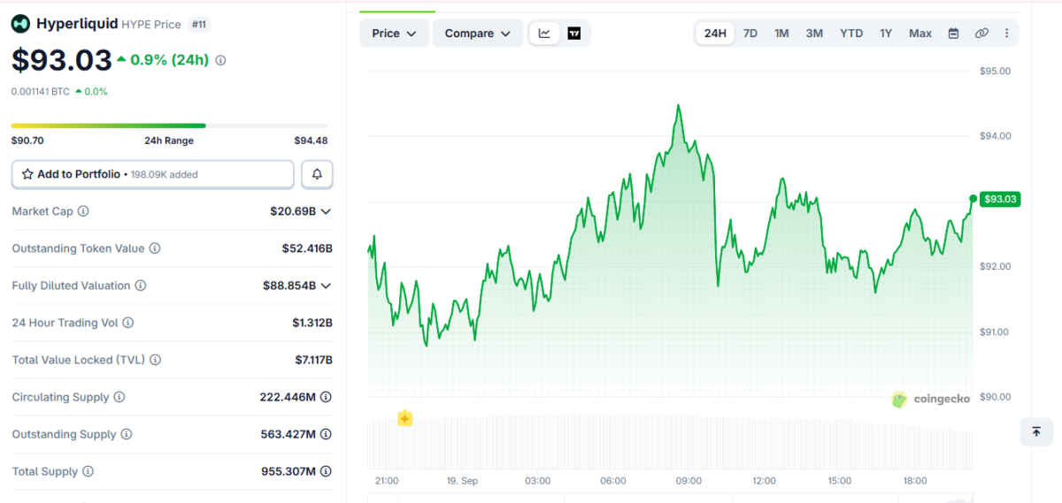
Task: Open Fully Diluted Valuation info icon
Action: (x=140, y=286)
